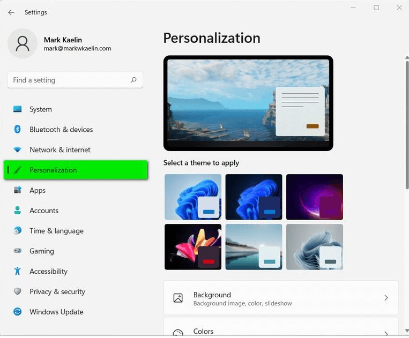Click the mark@markwkaelin.com email text
The height and width of the screenshot is (338, 409).
78,48
